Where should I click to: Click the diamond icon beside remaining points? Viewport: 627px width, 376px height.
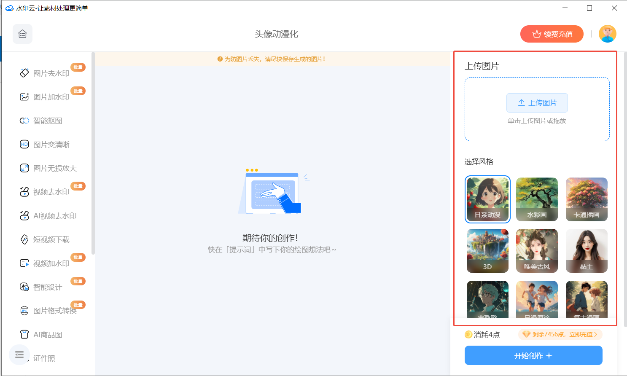(526, 334)
